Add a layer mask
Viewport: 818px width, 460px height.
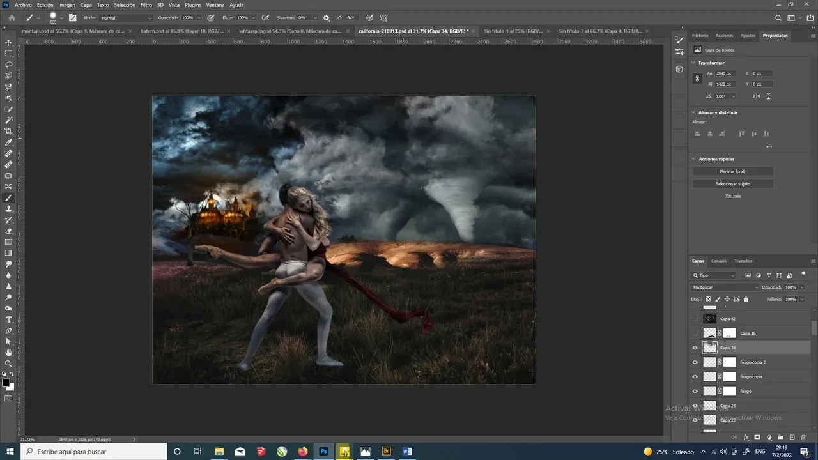757,437
